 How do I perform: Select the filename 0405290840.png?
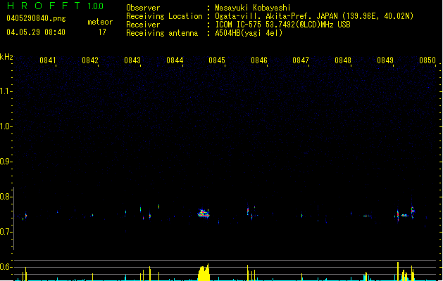click(x=36, y=18)
